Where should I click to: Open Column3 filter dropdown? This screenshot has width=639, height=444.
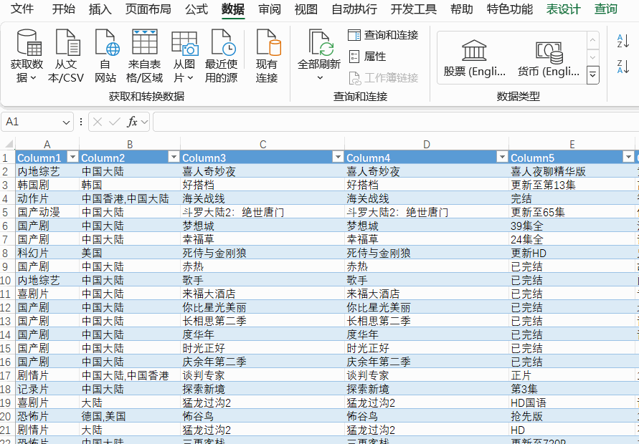pyautogui.click(x=338, y=158)
